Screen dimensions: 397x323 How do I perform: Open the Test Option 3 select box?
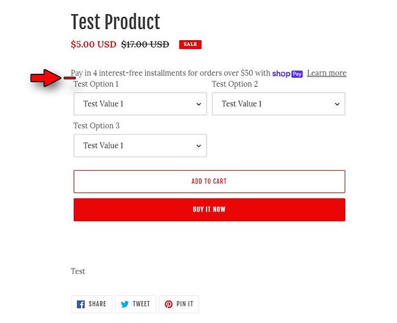click(140, 146)
